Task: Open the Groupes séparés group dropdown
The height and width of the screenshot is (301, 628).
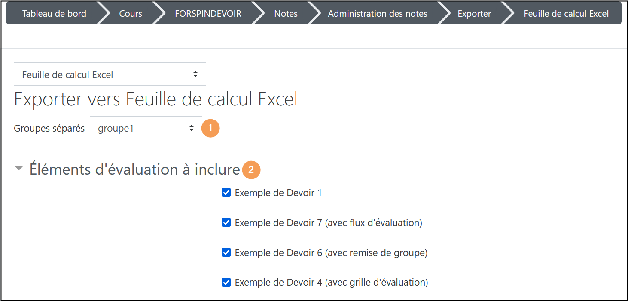Action: click(x=146, y=128)
